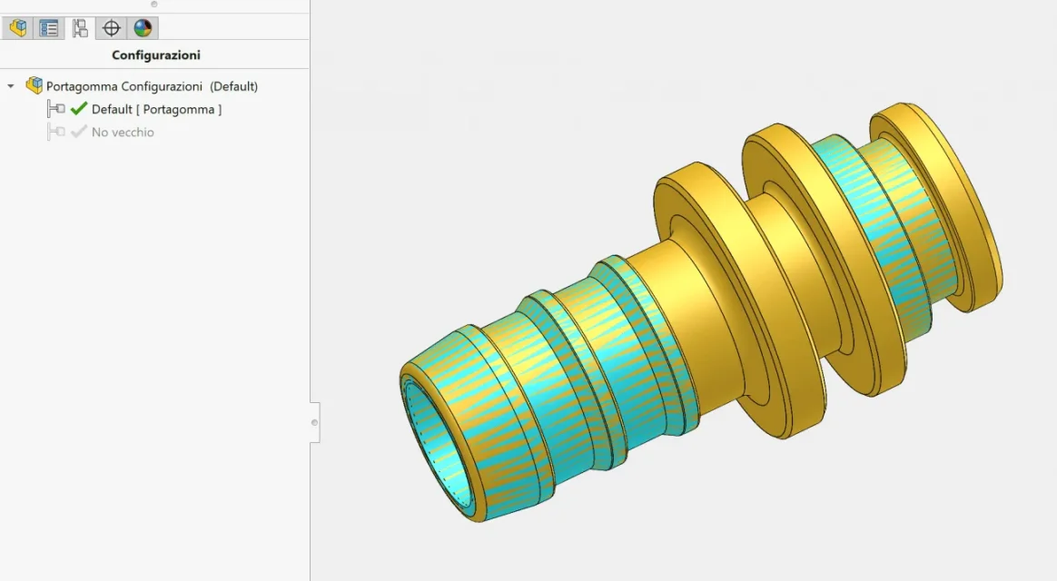
Task: Click the greyed configuration icon beside No vecchio
Action: pos(56,132)
